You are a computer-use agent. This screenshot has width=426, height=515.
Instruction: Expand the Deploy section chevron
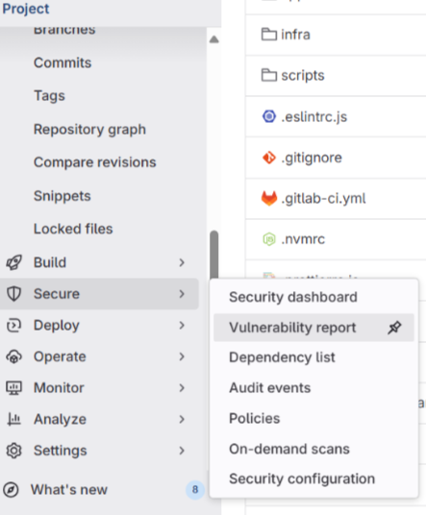(x=182, y=325)
